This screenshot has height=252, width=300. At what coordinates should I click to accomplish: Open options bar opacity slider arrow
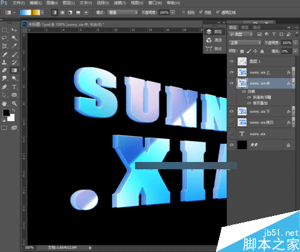coord(173,13)
